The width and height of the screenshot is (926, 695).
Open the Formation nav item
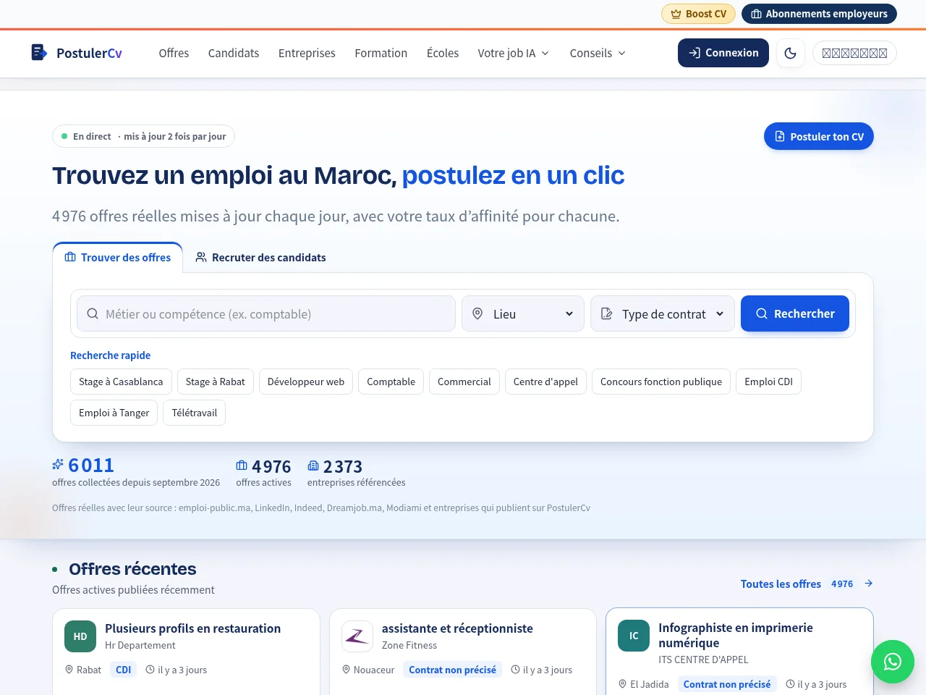click(381, 53)
